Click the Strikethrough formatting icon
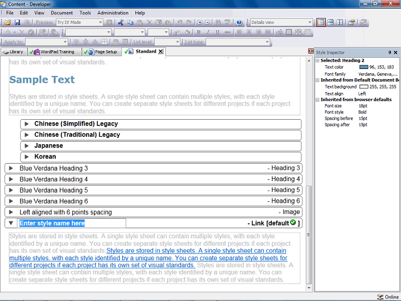The height and width of the screenshot is (301, 401). coord(227,32)
